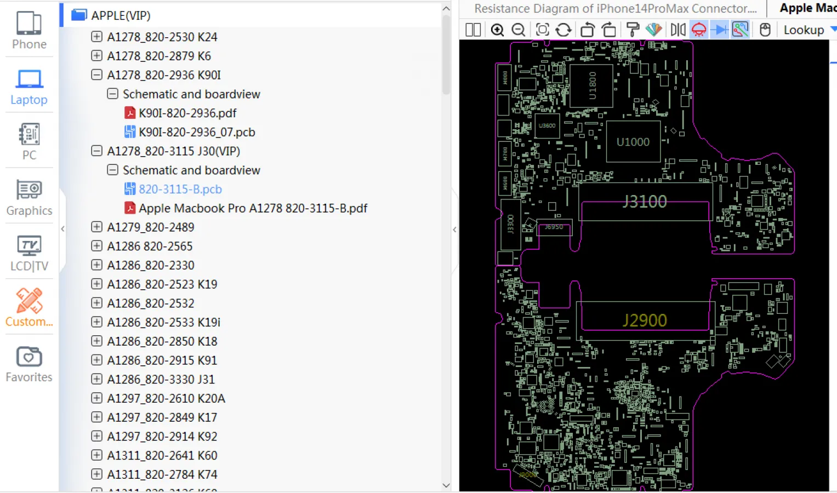Click the A1297_820-2914 K92 entry
This screenshot has width=837, height=493.
click(162, 437)
